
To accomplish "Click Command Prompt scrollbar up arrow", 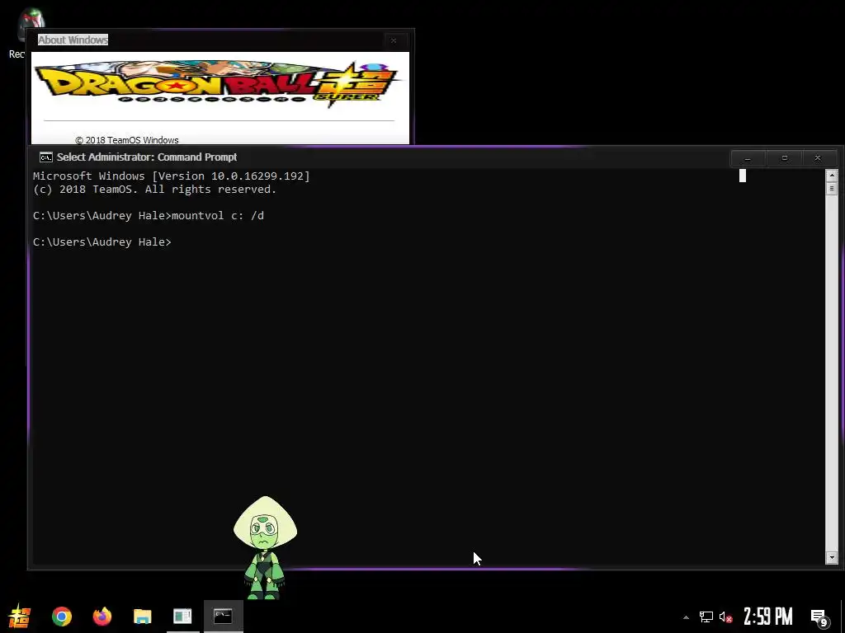I will click(832, 176).
